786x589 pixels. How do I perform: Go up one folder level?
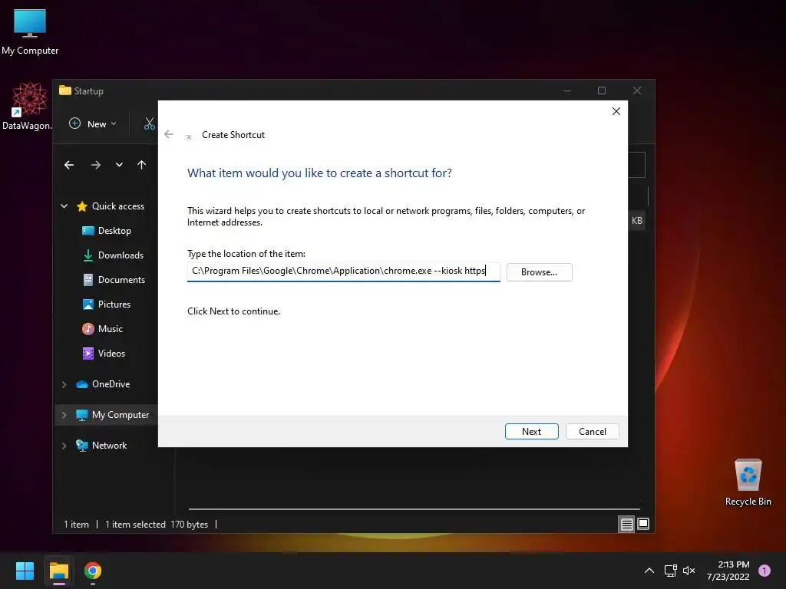142,165
